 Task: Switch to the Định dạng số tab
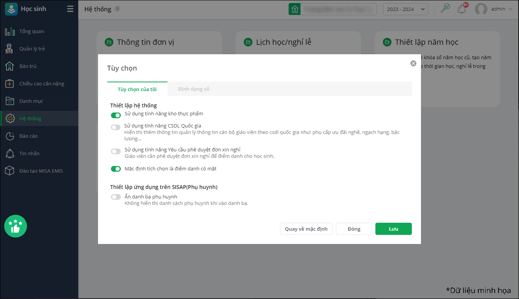coord(194,89)
